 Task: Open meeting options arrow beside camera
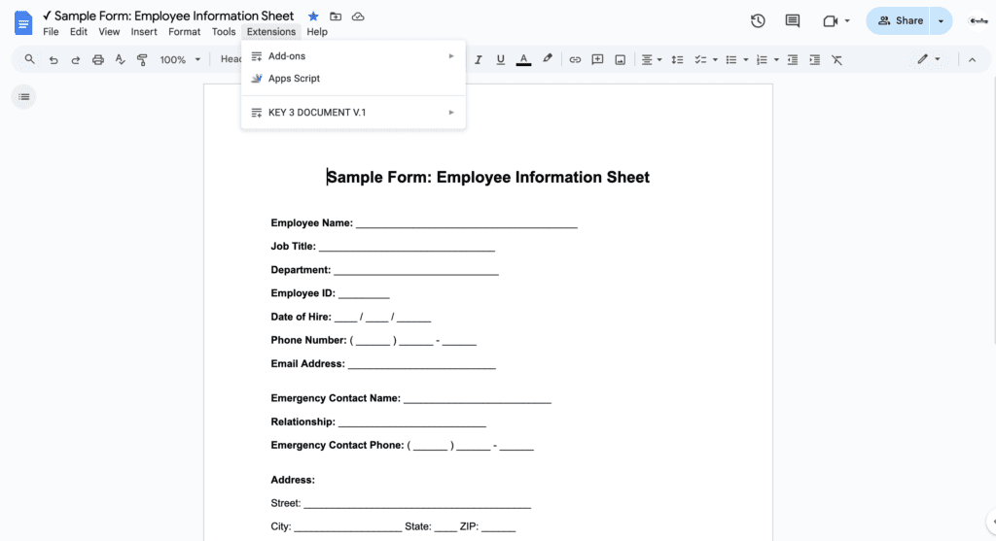click(847, 21)
